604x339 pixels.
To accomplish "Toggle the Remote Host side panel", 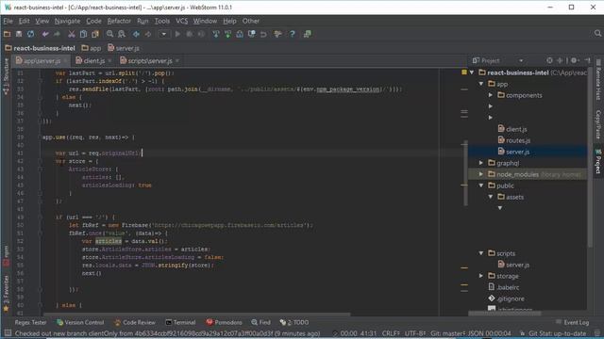I will 598,80.
